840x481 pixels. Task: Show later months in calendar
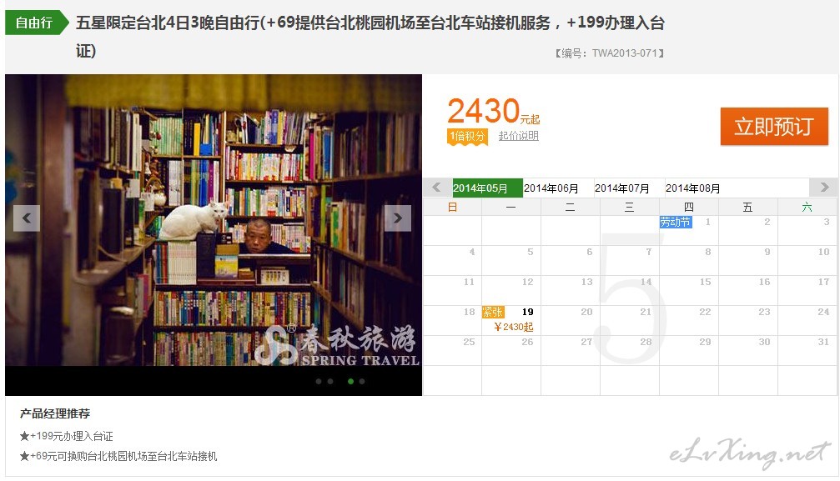(824, 188)
